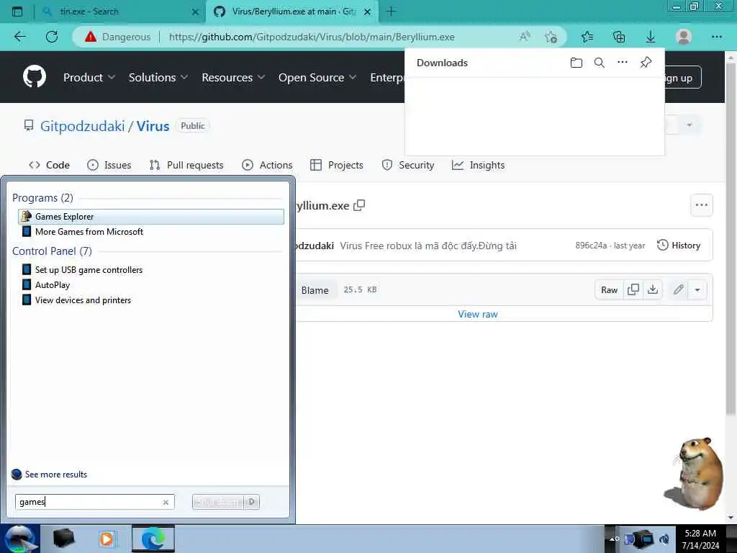Open the Security tab

407,165
